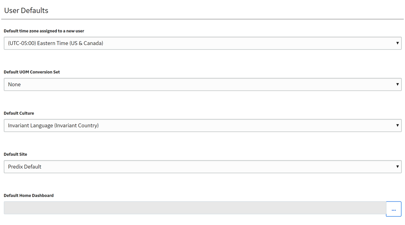Click the User Defaults heading
Viewport: 405px width, 225px height.
tap(26, 11)
